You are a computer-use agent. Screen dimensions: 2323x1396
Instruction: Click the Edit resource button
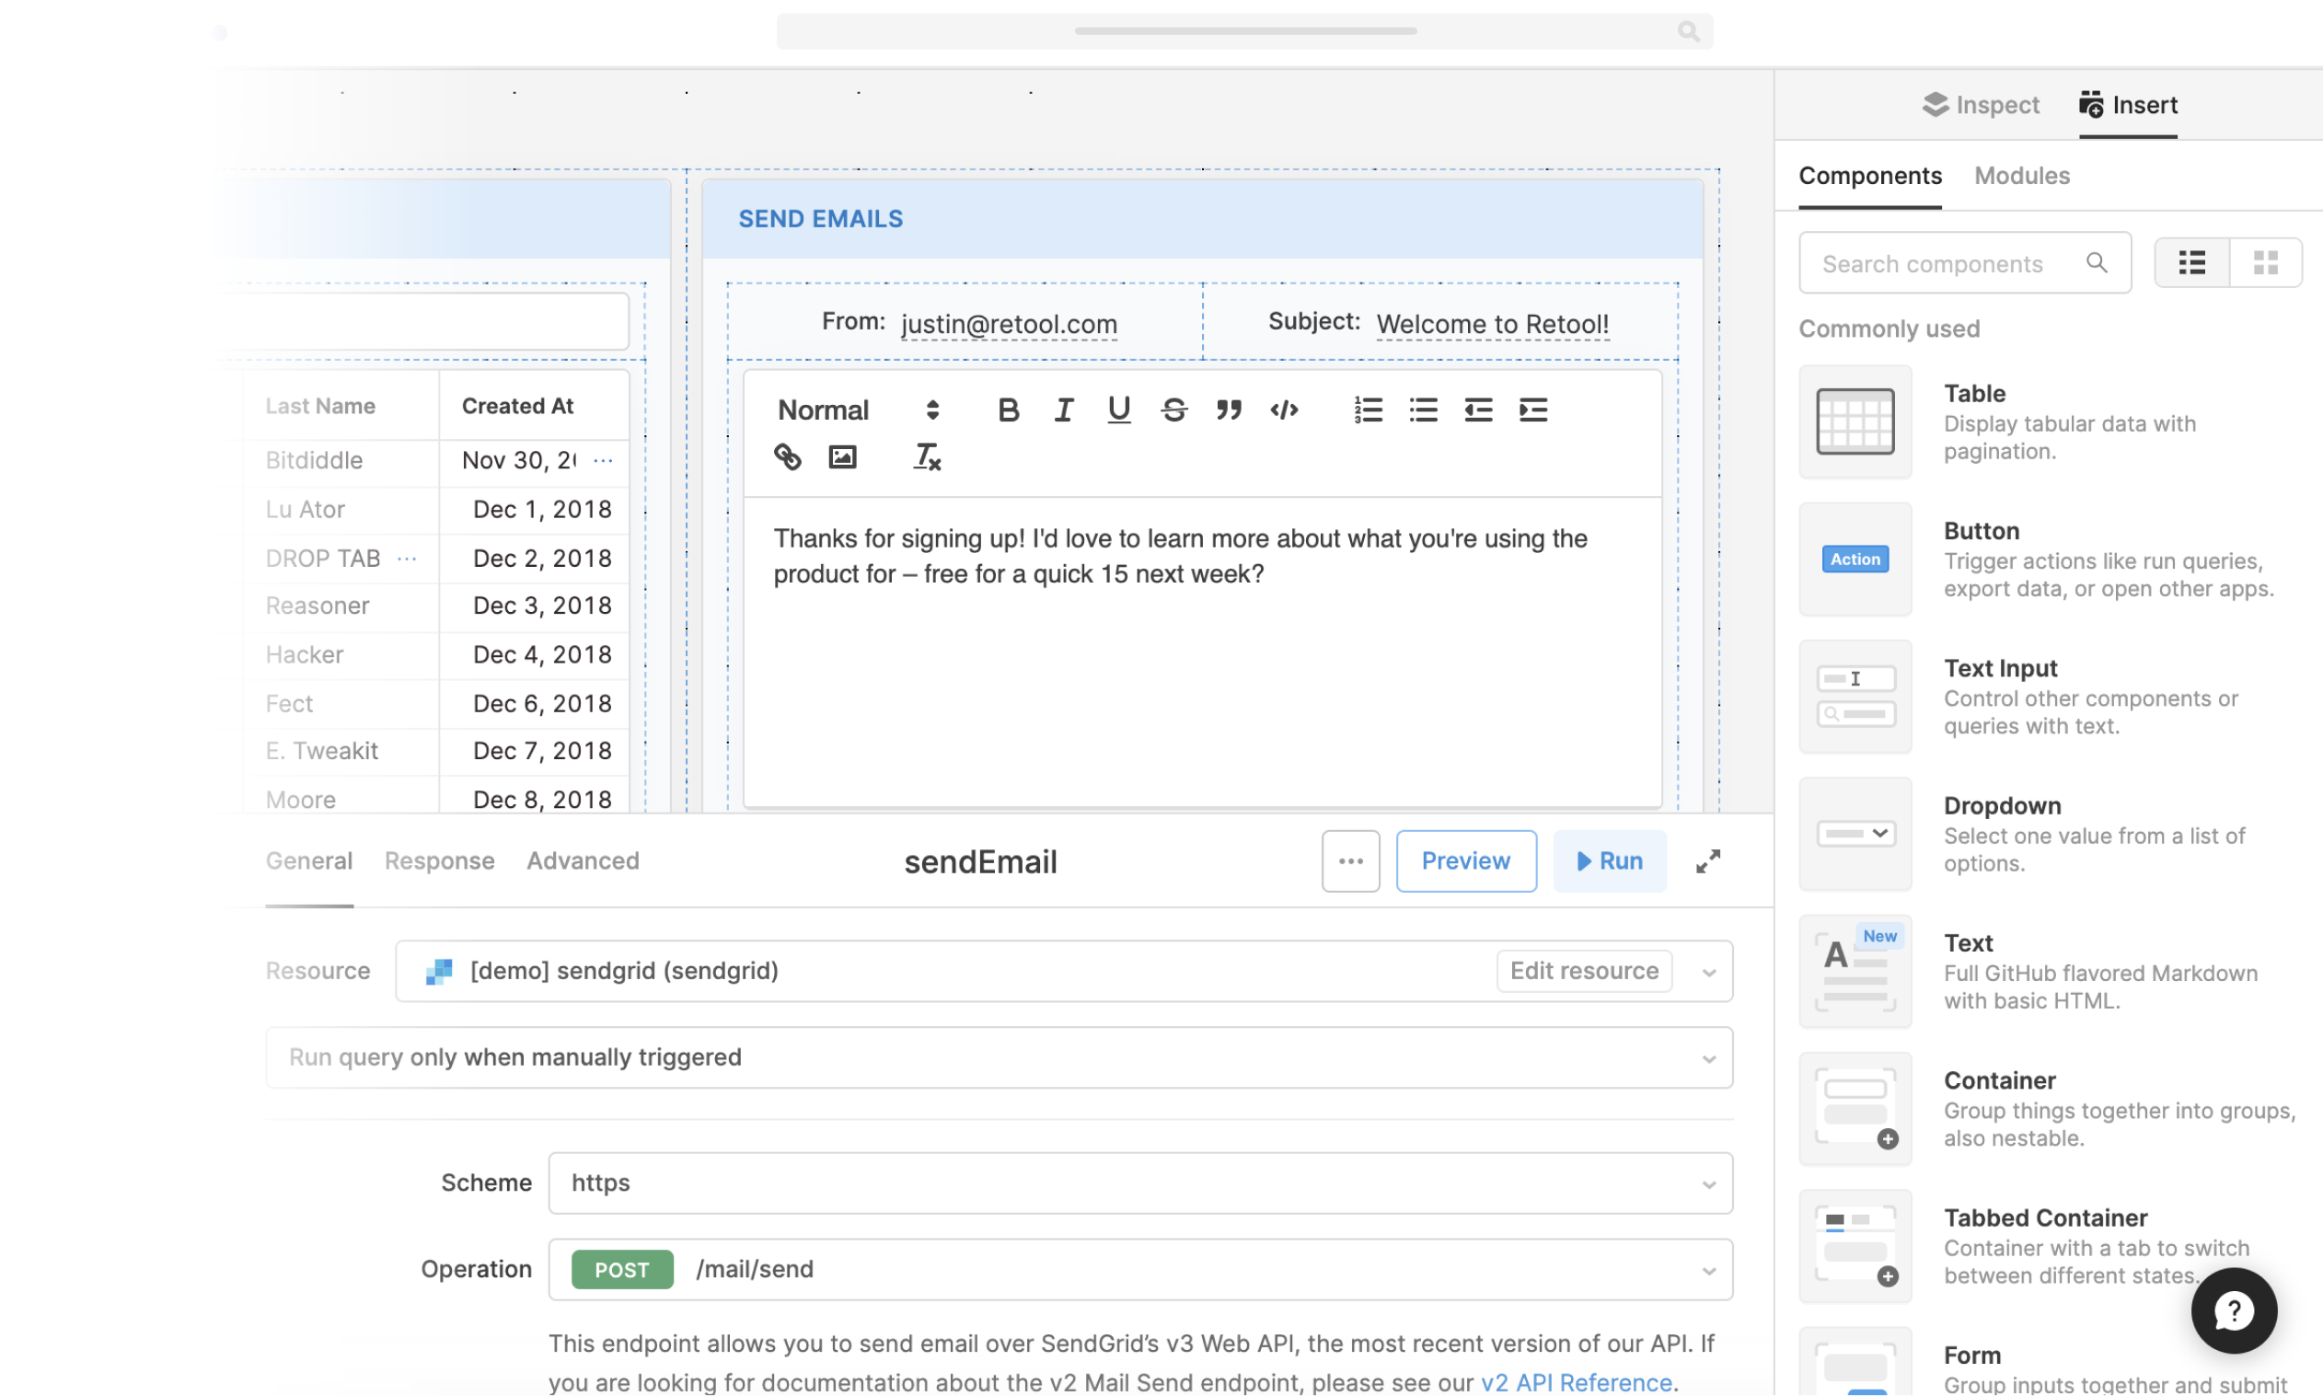coord(1583,971)
